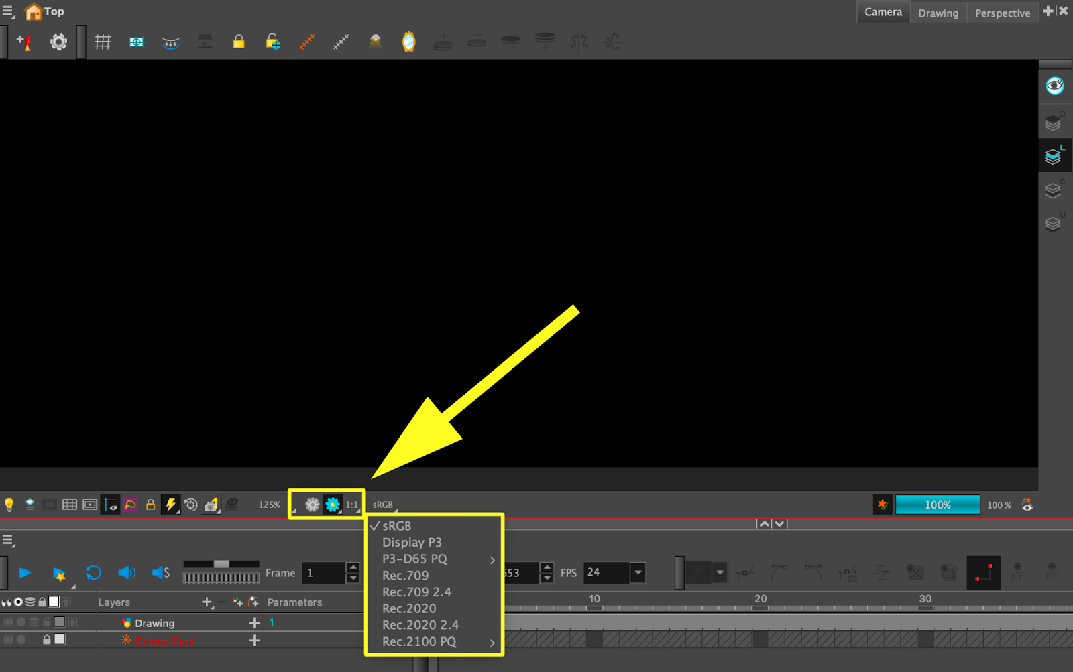Screen dimensions: 1073x672
Task: Toggle the eye icon in right sidebar
Action: coord(1054,86)
